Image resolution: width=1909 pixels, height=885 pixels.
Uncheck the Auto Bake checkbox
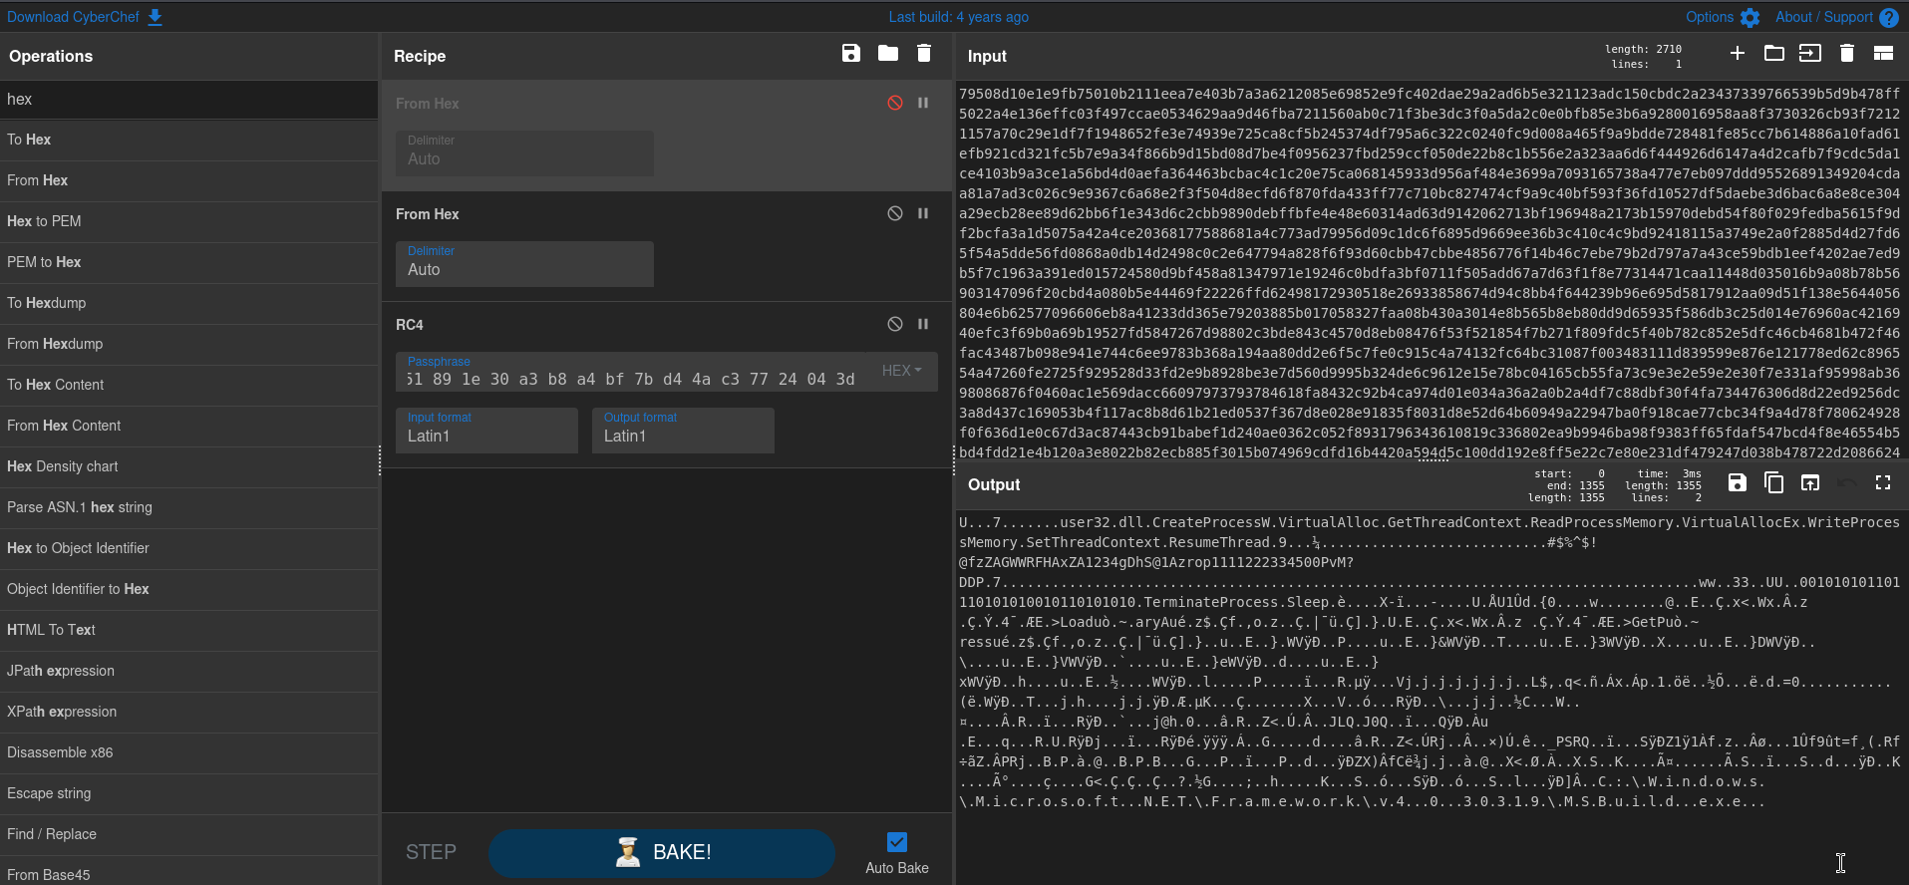pos(897,842)
